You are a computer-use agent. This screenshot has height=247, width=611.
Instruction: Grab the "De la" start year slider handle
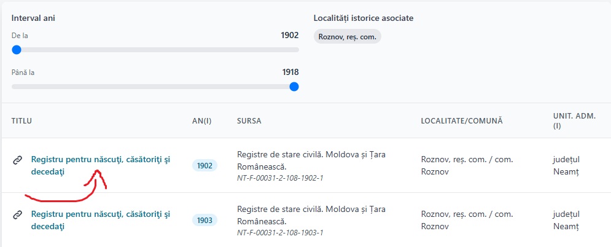pos(17,50)
